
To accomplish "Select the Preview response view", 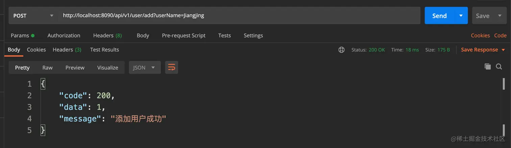I will (x=75, y=67).
